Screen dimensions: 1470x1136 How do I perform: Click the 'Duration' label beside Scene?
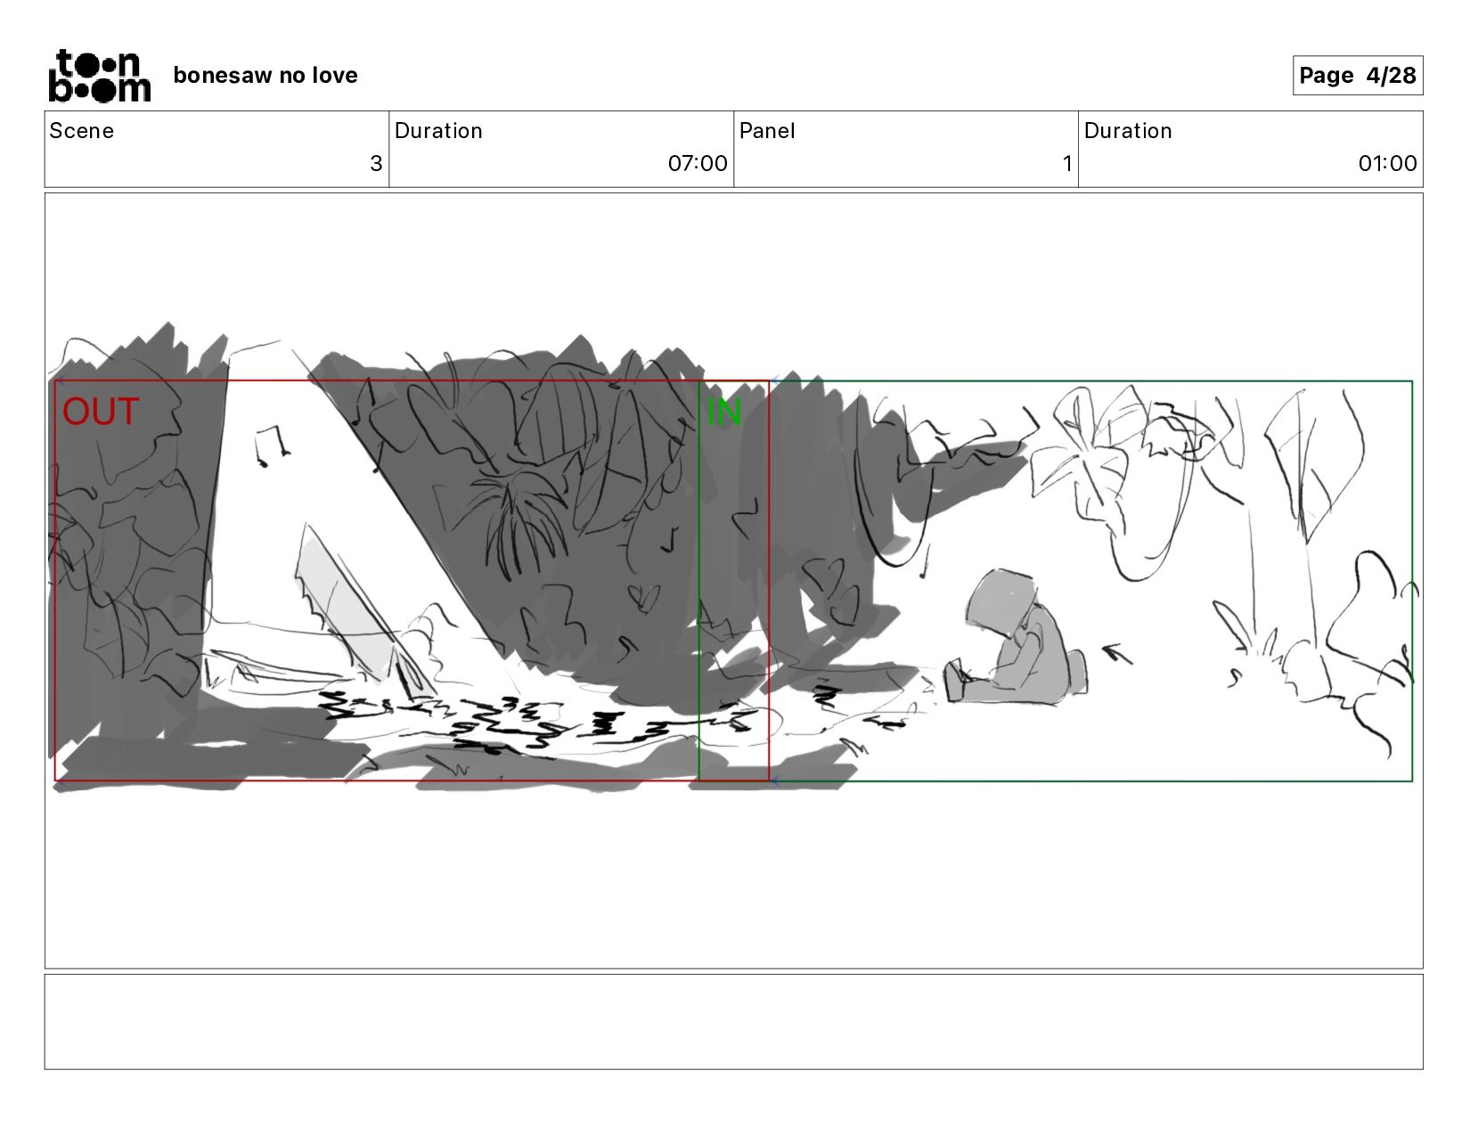(x=438, y=131)
